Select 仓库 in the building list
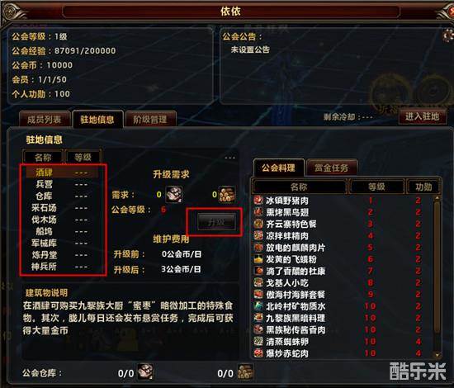Viewport: 454px width, 388px height. [x=45, y=196]
